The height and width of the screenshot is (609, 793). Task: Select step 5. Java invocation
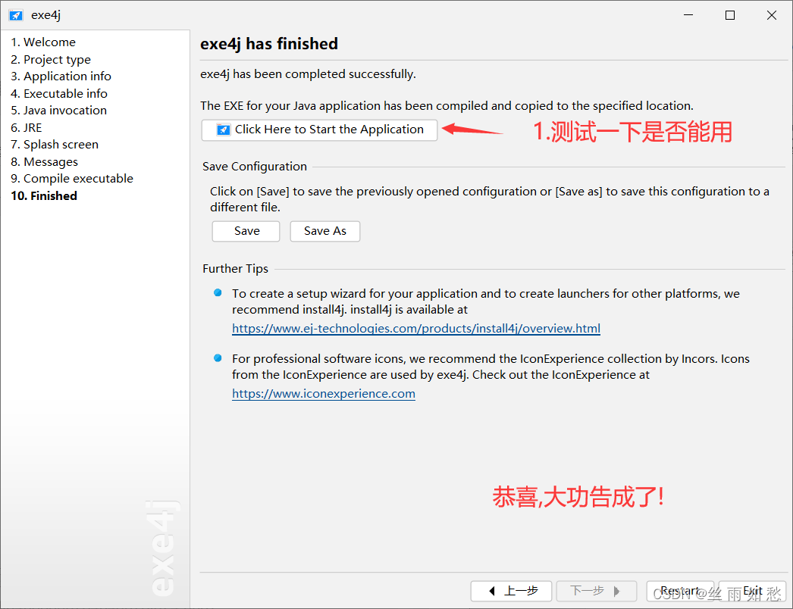pos(58,110)
